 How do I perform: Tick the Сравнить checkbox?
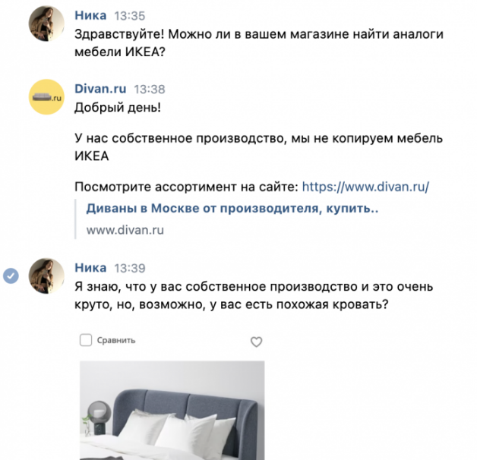point(86,340)
